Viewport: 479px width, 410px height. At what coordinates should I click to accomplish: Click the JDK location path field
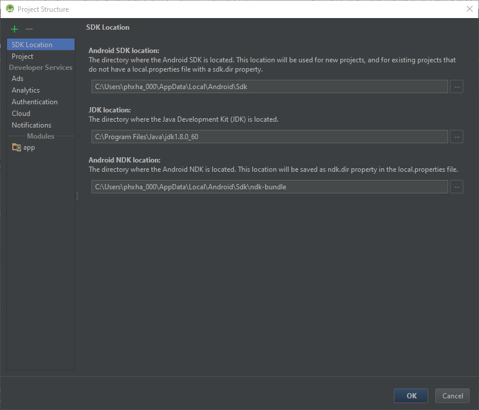(269, 137)
